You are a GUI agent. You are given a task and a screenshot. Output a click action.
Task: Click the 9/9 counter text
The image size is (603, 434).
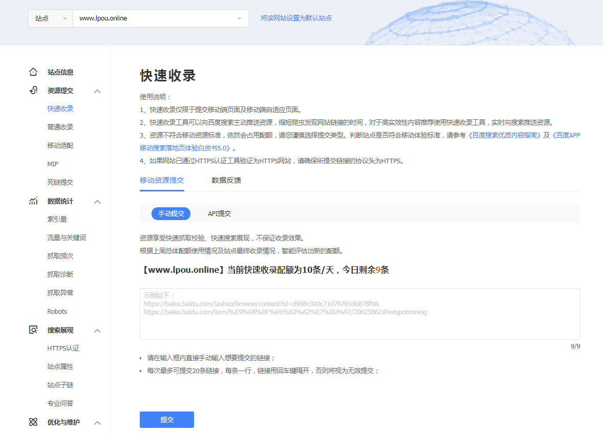[575, 346]
